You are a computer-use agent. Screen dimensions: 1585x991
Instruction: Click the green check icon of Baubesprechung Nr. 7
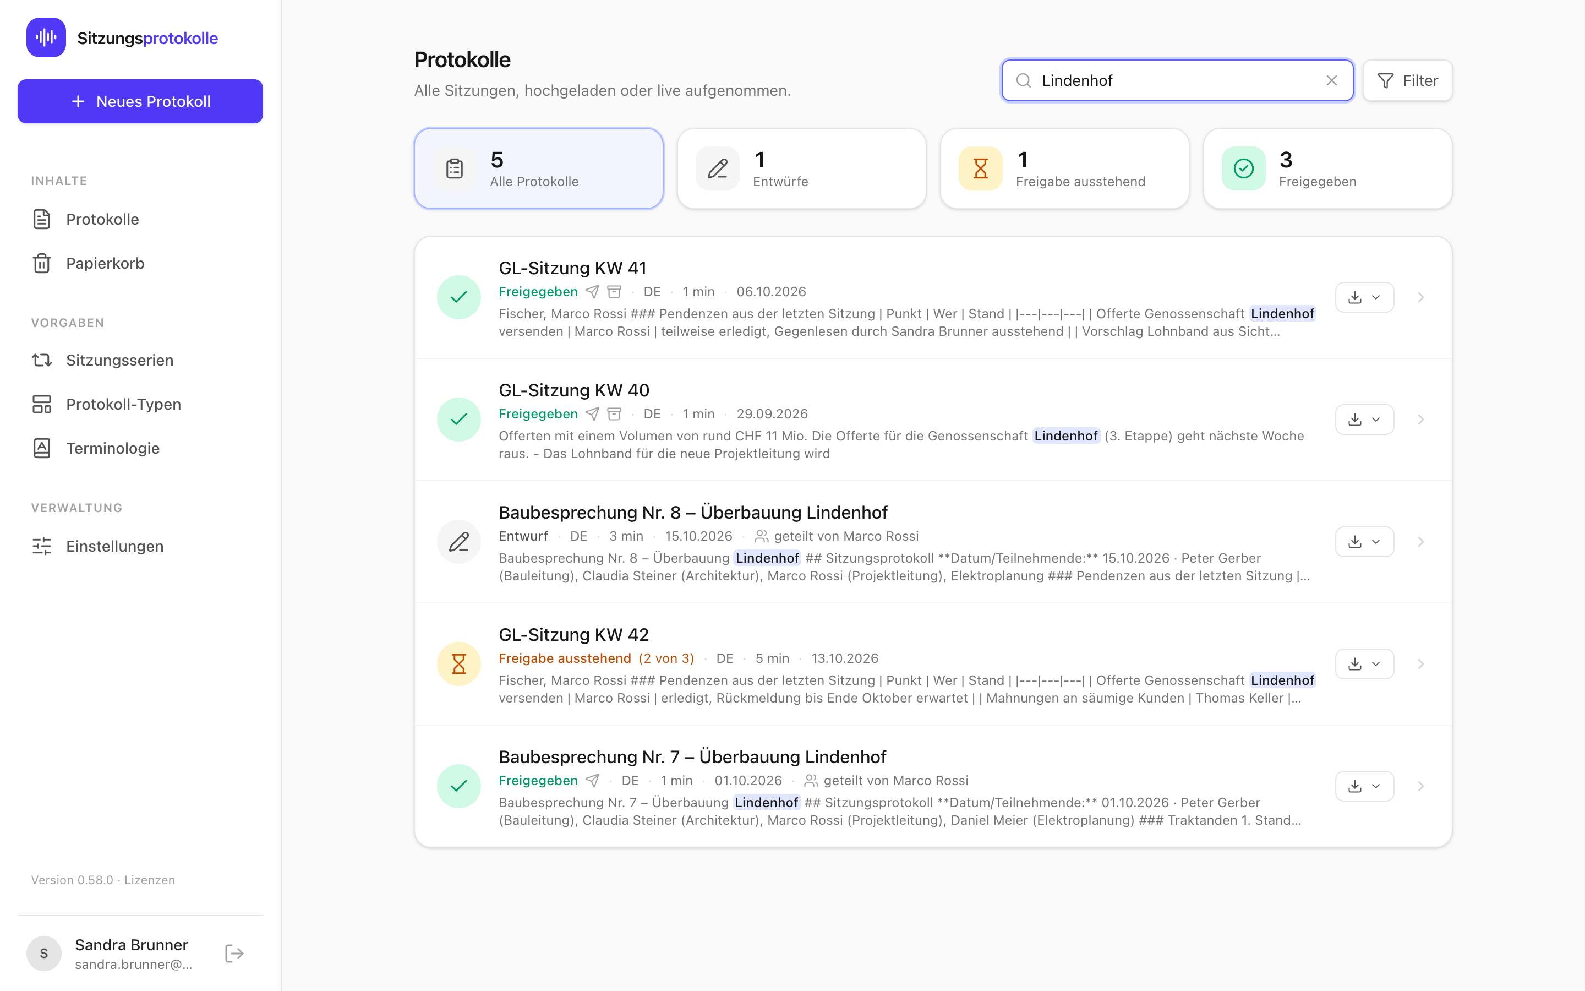tap(458, 786)
